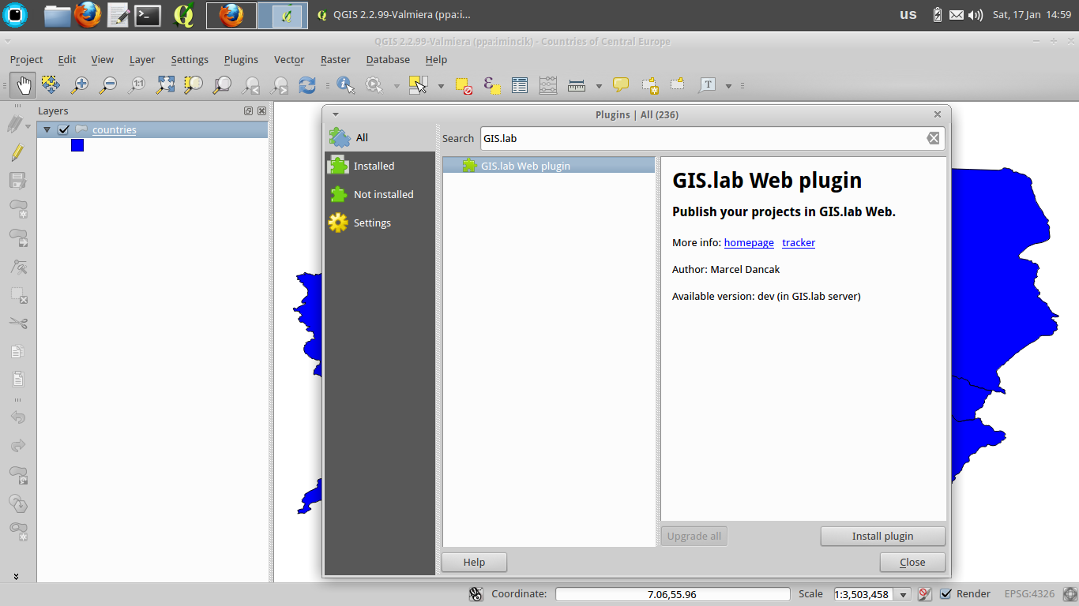1079x606 pixels.
Task: Open the Current Edits dropdown arrow
Action: tap(28, 125)
